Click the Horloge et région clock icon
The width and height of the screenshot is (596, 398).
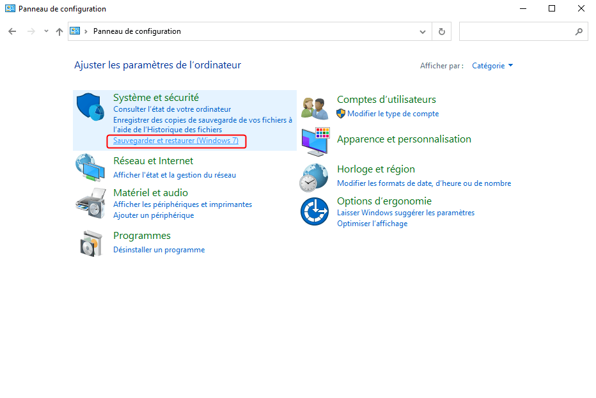point(314,178)
